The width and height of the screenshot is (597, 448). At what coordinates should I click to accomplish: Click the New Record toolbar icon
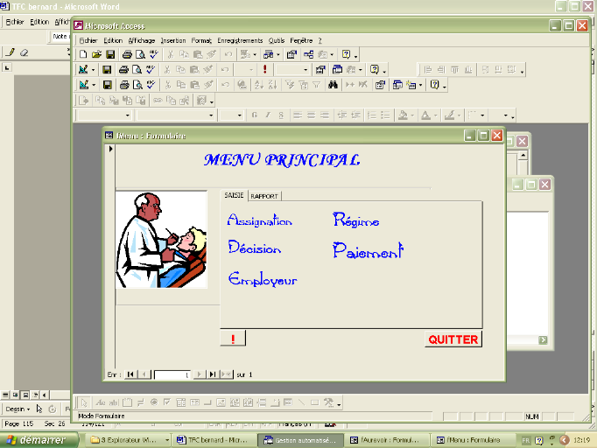(349, 85)
